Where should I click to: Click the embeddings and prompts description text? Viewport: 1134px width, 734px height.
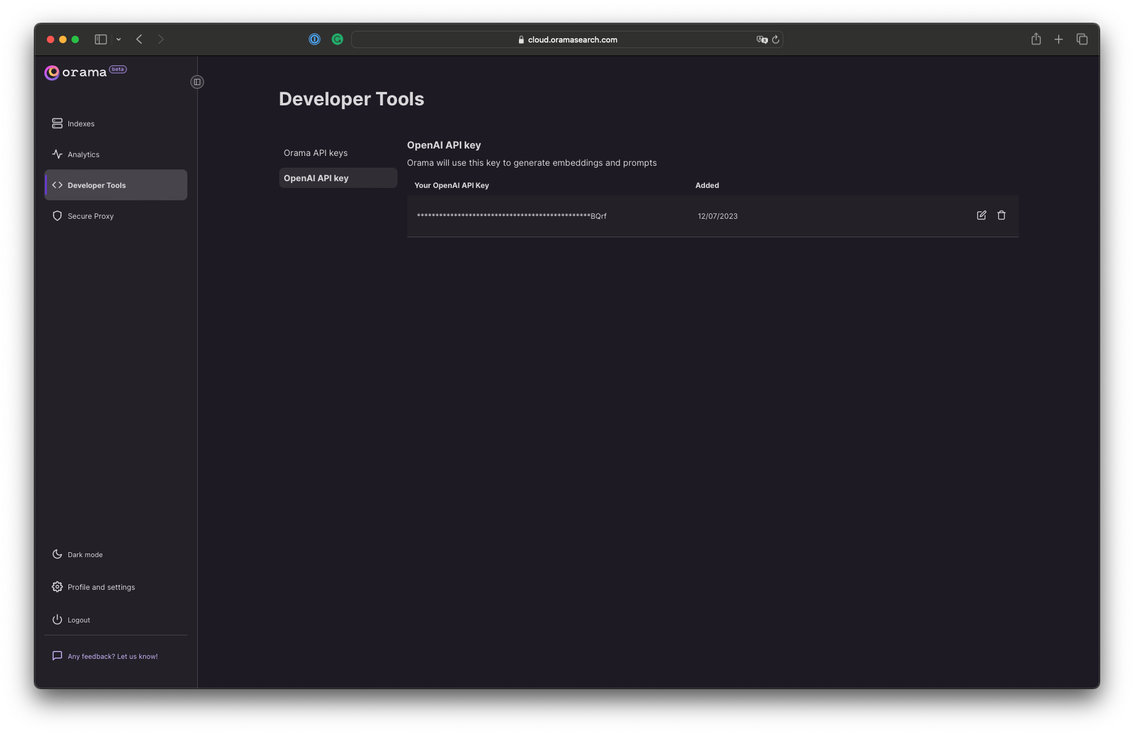pyautogui.click(x=531, y=163)
